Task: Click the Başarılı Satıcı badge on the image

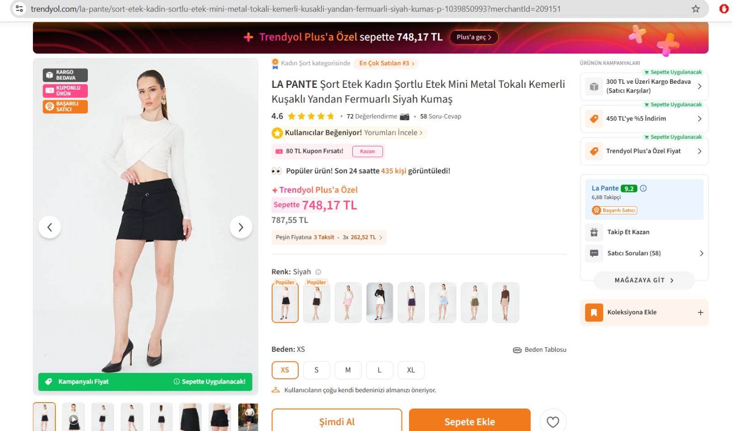Action: click(65, 107)
